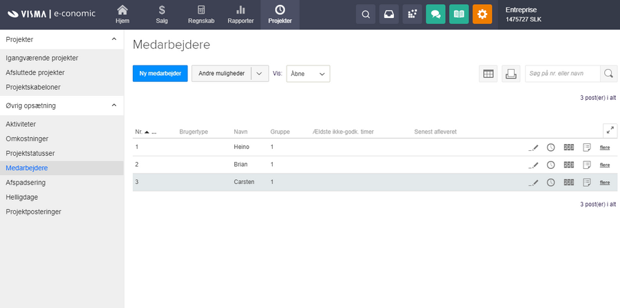
Task: Click the employee search input field
Action: (x=562, y=74)
